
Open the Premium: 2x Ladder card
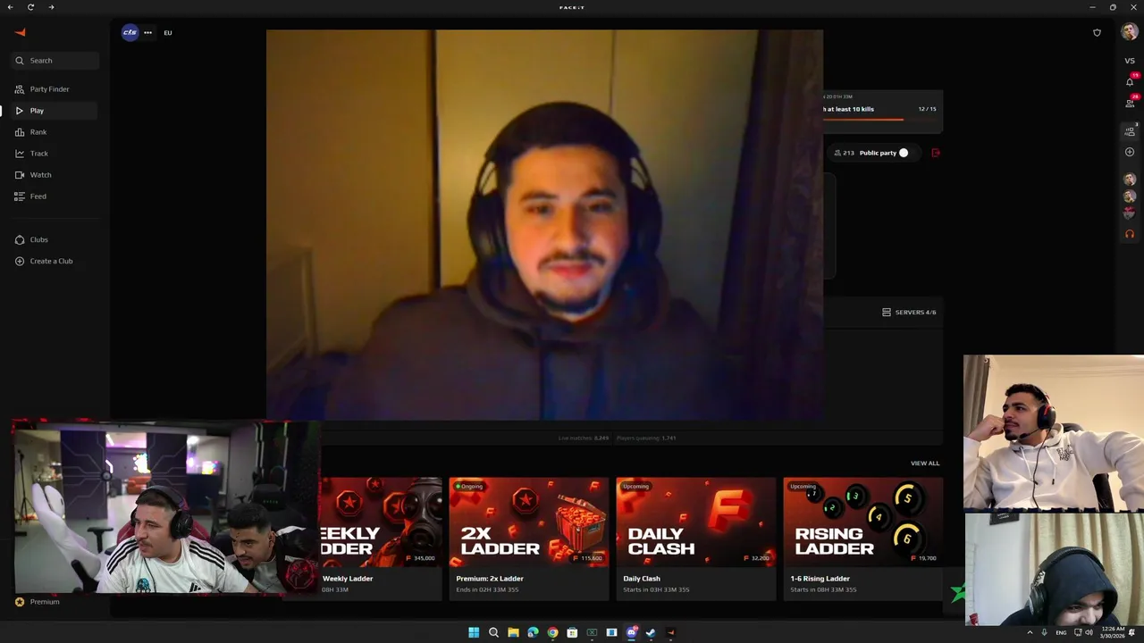click(x=529, y=539)
